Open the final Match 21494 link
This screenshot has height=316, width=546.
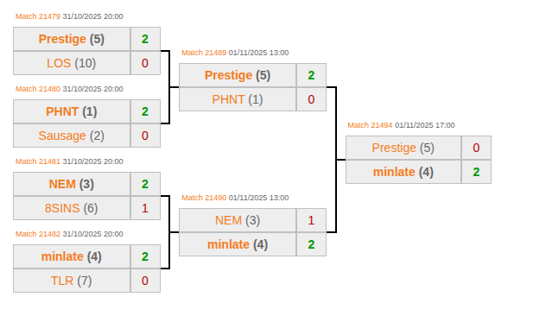point(370,125)
